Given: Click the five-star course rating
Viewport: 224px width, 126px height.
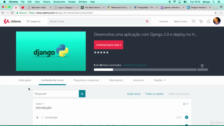Looking at the screenshot, I should (x=101, y=52).
